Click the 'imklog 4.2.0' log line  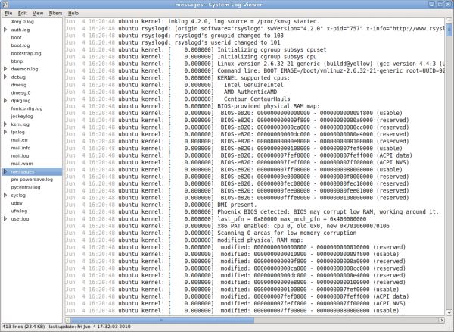click(x=191, y=21)
